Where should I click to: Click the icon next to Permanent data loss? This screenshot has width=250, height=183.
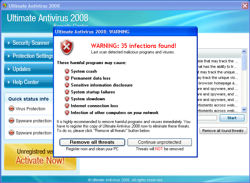tap(67, 78)
